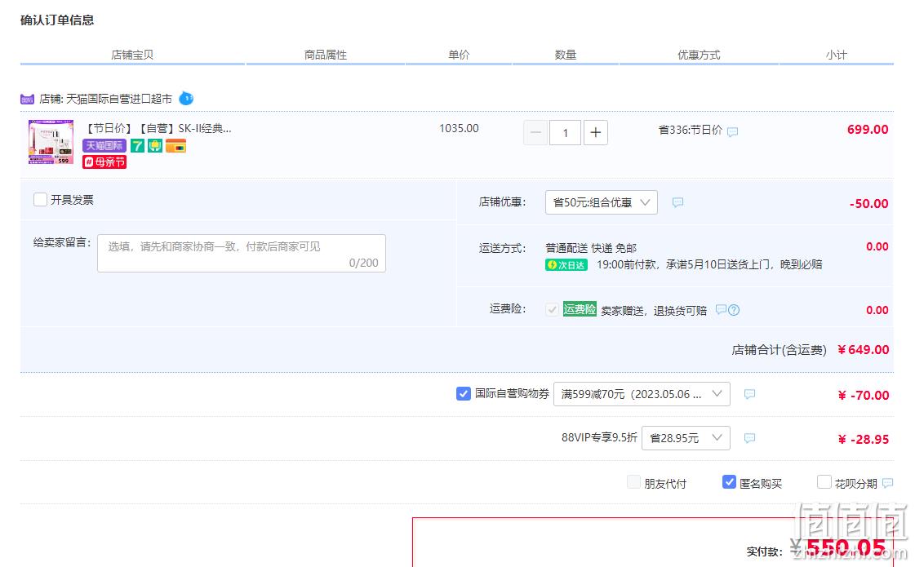Click the comment icon beside 省336:节日价
The image size is (915, 567).
coord(733,131)
